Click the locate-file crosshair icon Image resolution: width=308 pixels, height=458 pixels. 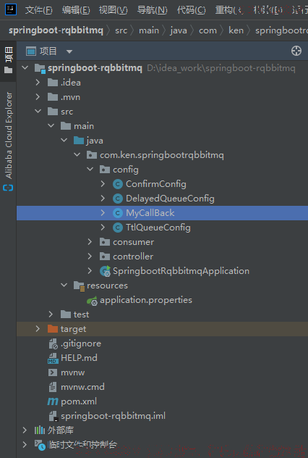pyautogui.click(x=296, y=51)
